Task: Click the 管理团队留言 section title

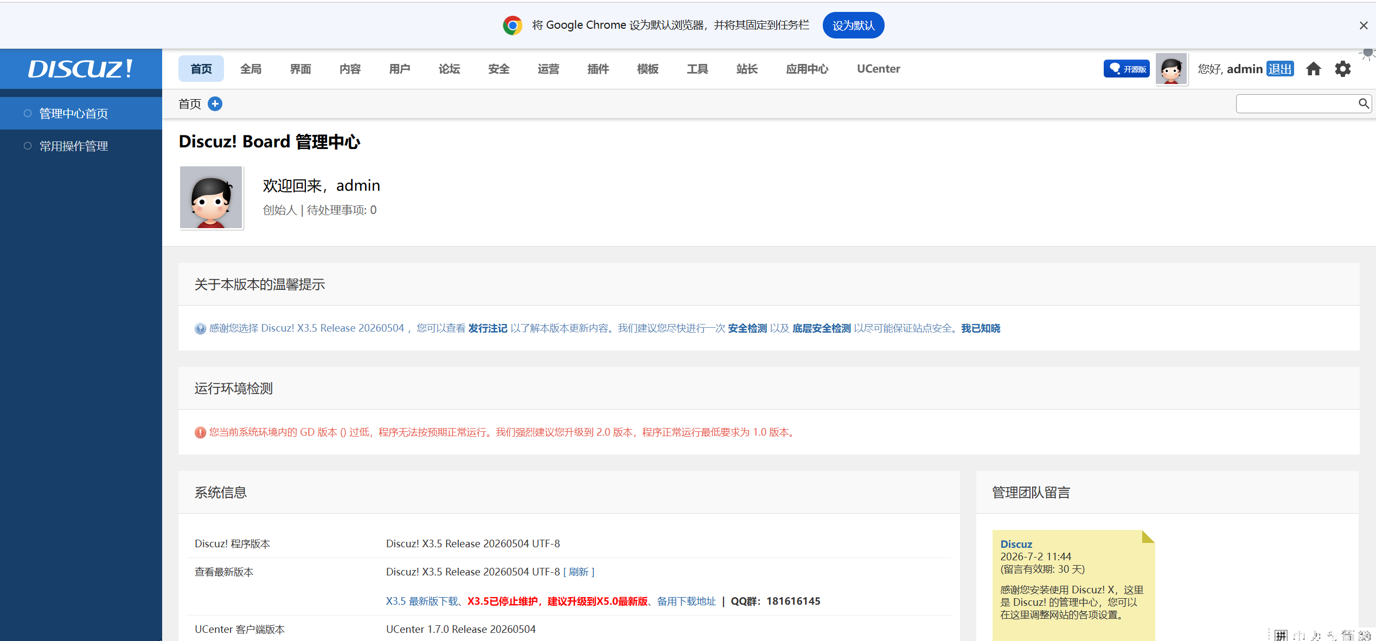Action: click(1031, 493)
